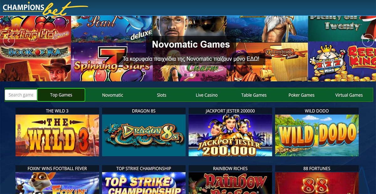376x194 pixels.
Task: Switch to Virtual Games tab
Action: tap(349, 95)
